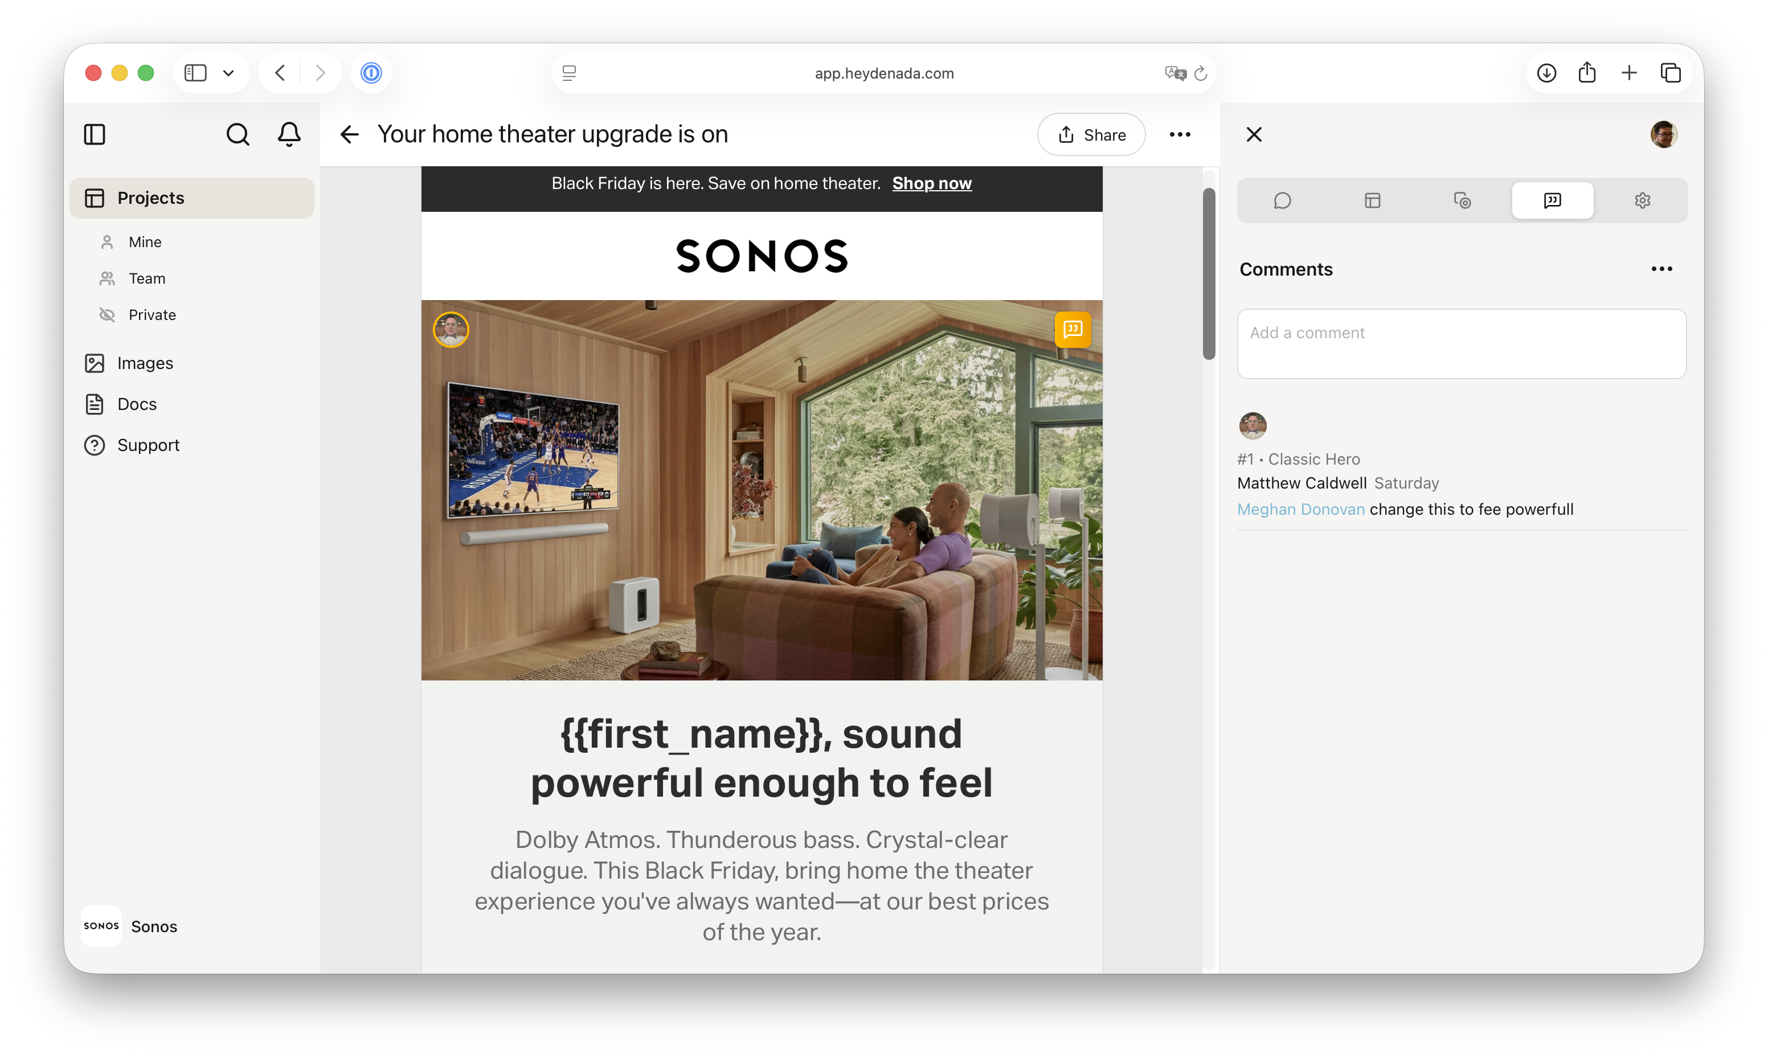
Task: Go back using the back arrow
Action: pos(349,134)
